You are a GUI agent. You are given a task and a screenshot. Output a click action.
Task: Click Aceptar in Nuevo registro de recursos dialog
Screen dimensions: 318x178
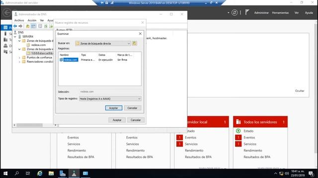click(117, 120)
